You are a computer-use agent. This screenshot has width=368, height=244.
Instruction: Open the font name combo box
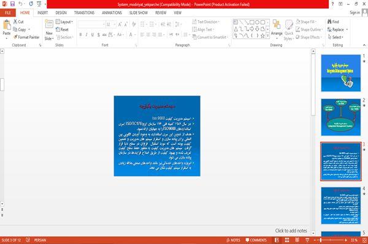(x=91, y=24)
